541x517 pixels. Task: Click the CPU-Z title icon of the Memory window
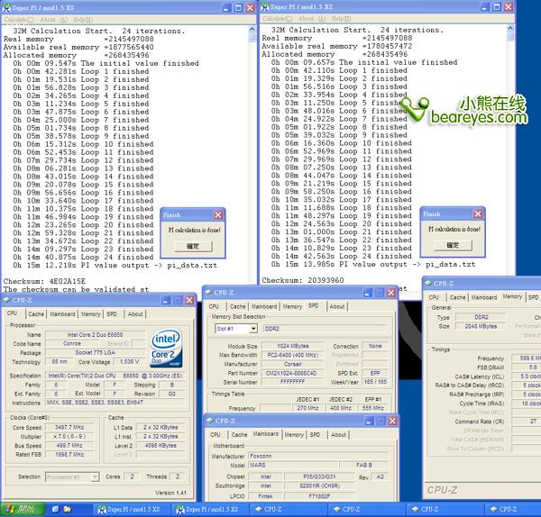click(429, 284)
